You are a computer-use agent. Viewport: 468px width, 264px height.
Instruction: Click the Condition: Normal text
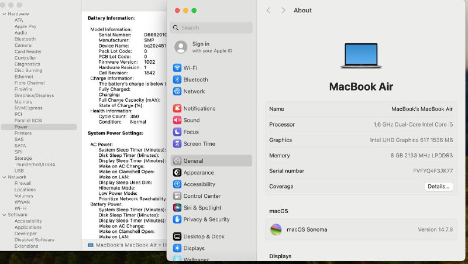pos(122,122)
